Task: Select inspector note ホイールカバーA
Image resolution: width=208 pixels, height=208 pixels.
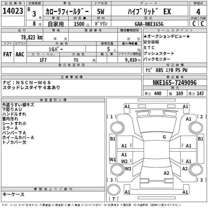Action: pyautogui.click(x=18, y=138)
